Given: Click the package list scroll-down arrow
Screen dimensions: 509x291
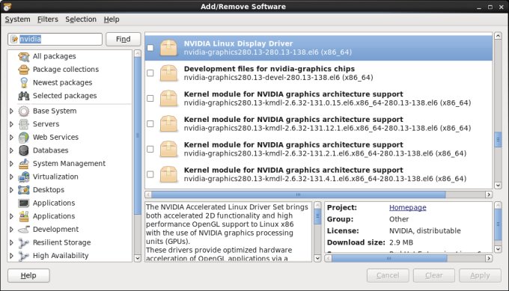Looking at the screenshot, I should pyautogui.click(x=498, y=186).
